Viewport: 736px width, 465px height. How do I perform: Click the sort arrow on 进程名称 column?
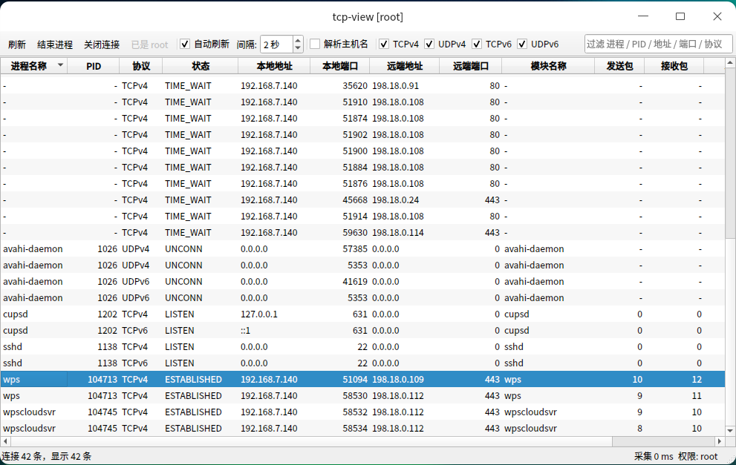point(60,65)
